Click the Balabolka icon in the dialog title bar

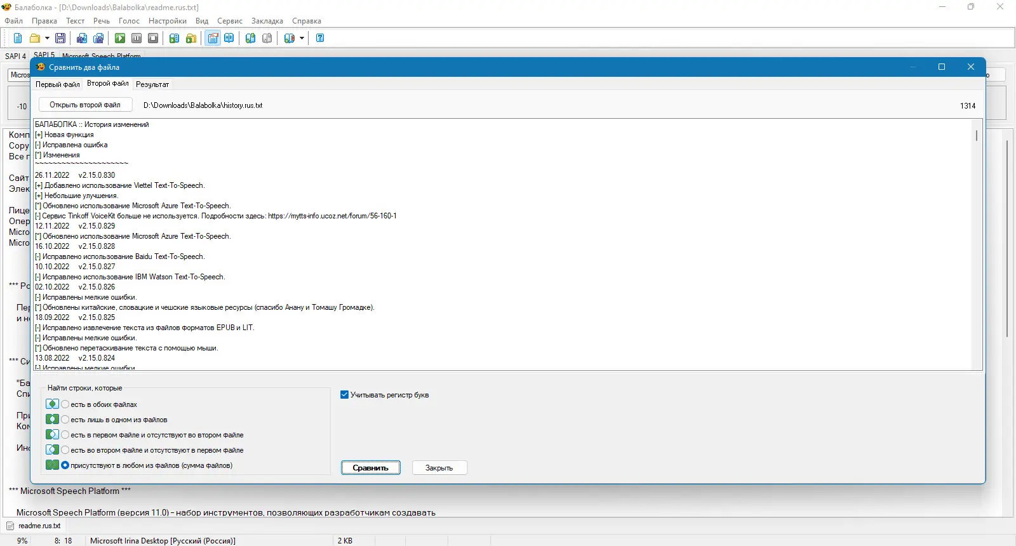41,67
